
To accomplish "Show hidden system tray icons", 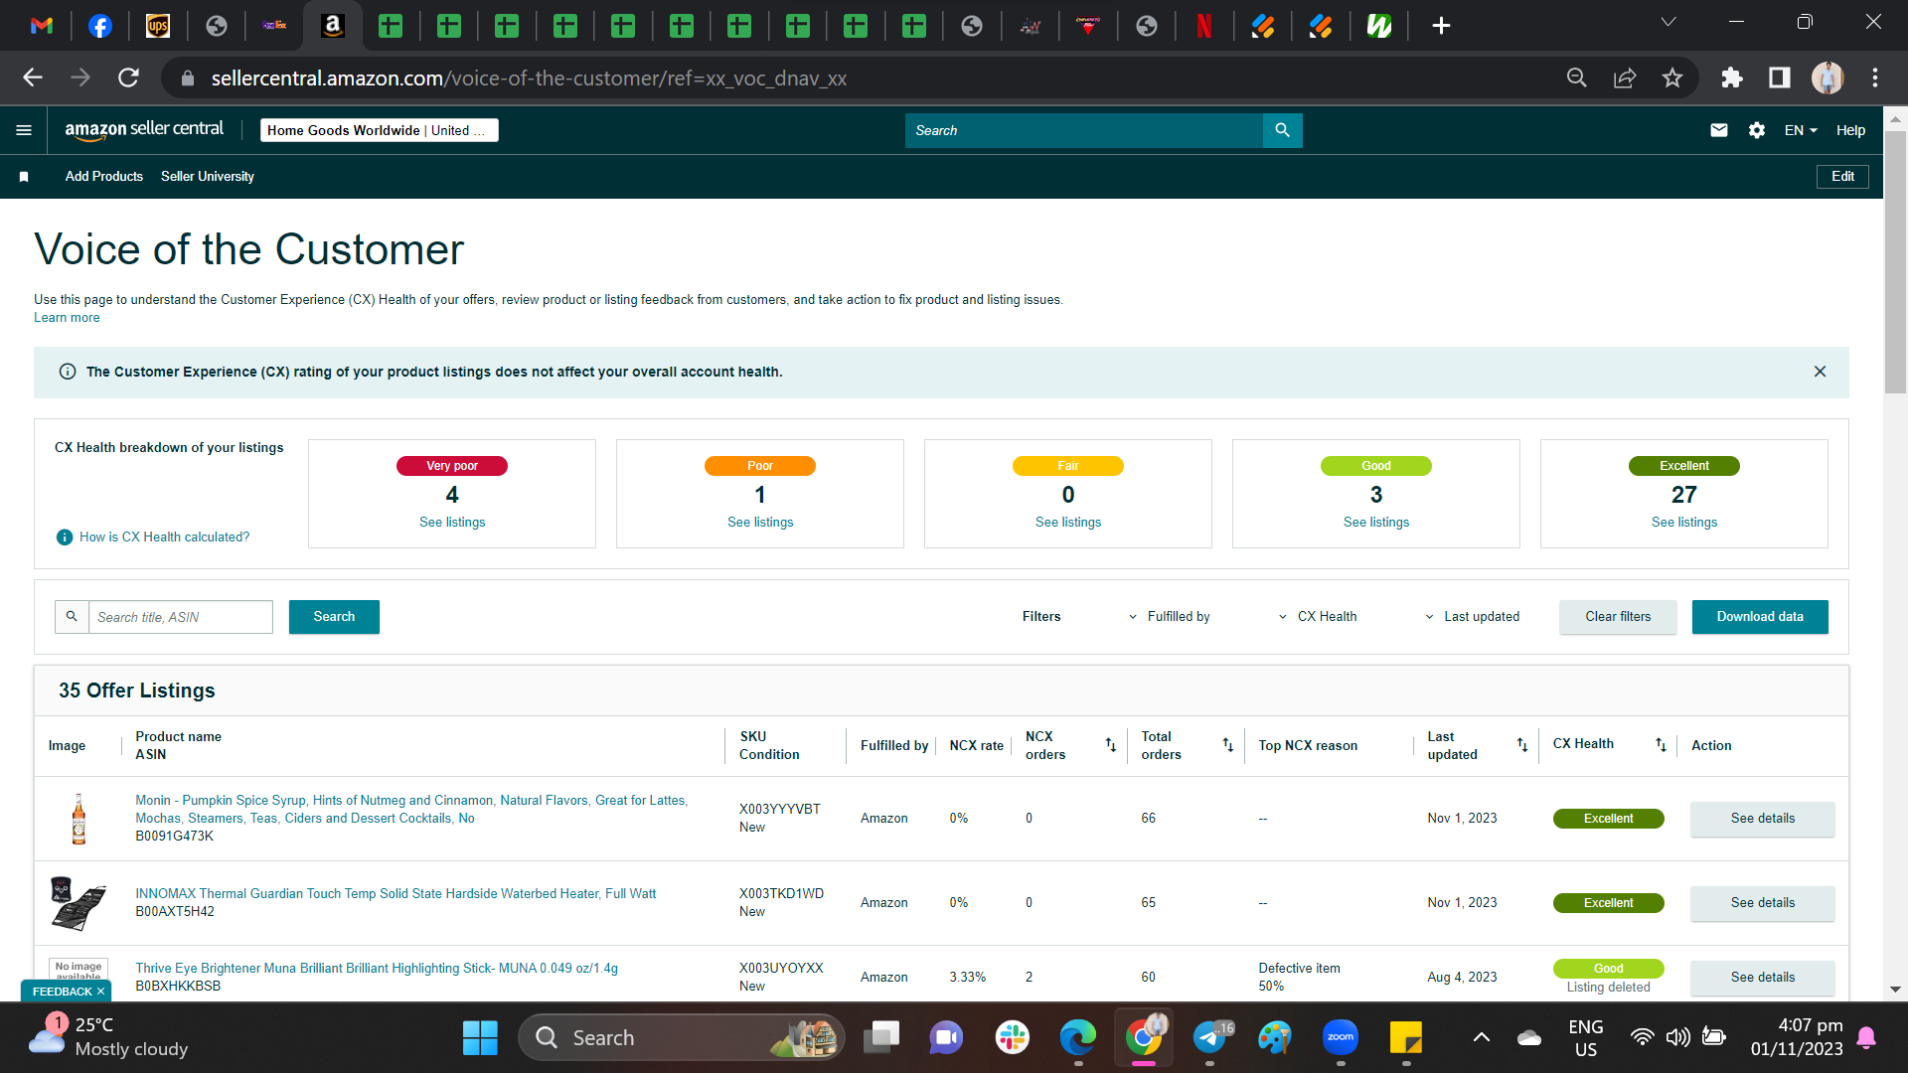I will coord(1481,1038).
